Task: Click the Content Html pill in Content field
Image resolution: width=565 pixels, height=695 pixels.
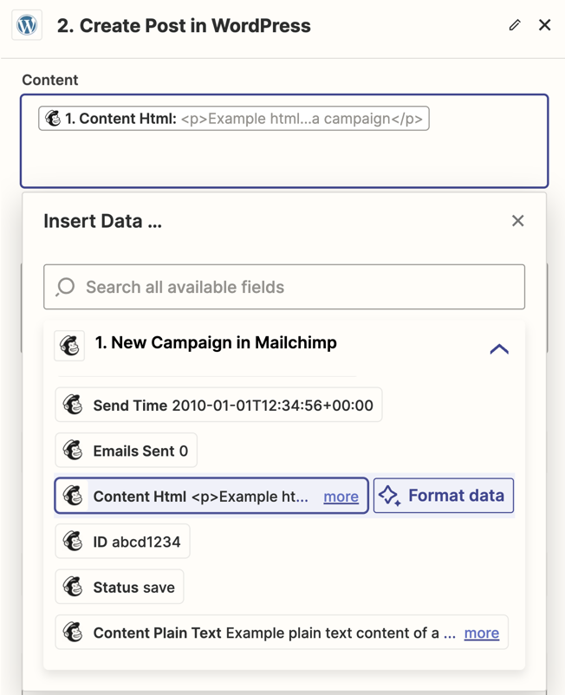Action: [x=234, y=119]
